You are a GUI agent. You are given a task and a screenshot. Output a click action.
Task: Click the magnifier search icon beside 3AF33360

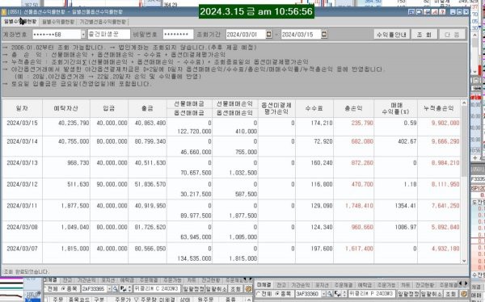(330, 293)
